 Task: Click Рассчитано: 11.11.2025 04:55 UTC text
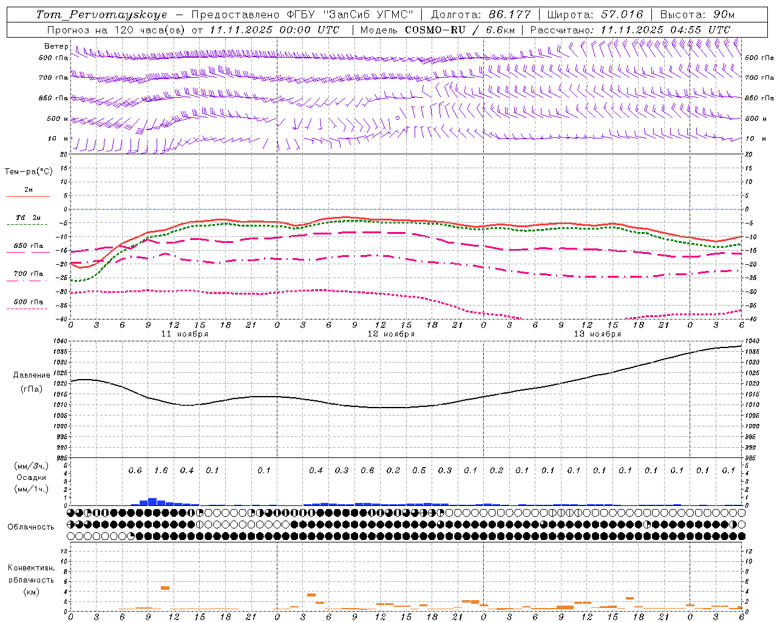[630, 30]
